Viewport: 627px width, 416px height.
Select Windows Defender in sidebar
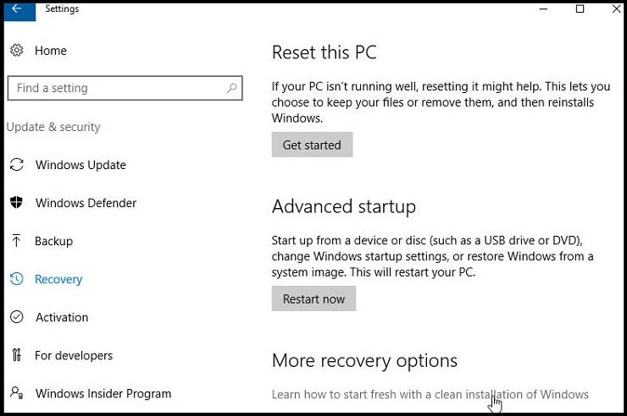click(86, 203)
